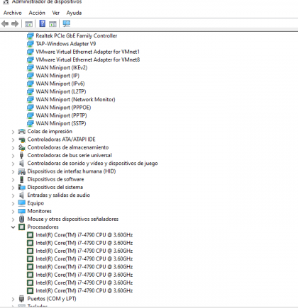Expand Puertos (COM y LPT) node
This screenshot has height=308, width=298.
tap(13, 299)
